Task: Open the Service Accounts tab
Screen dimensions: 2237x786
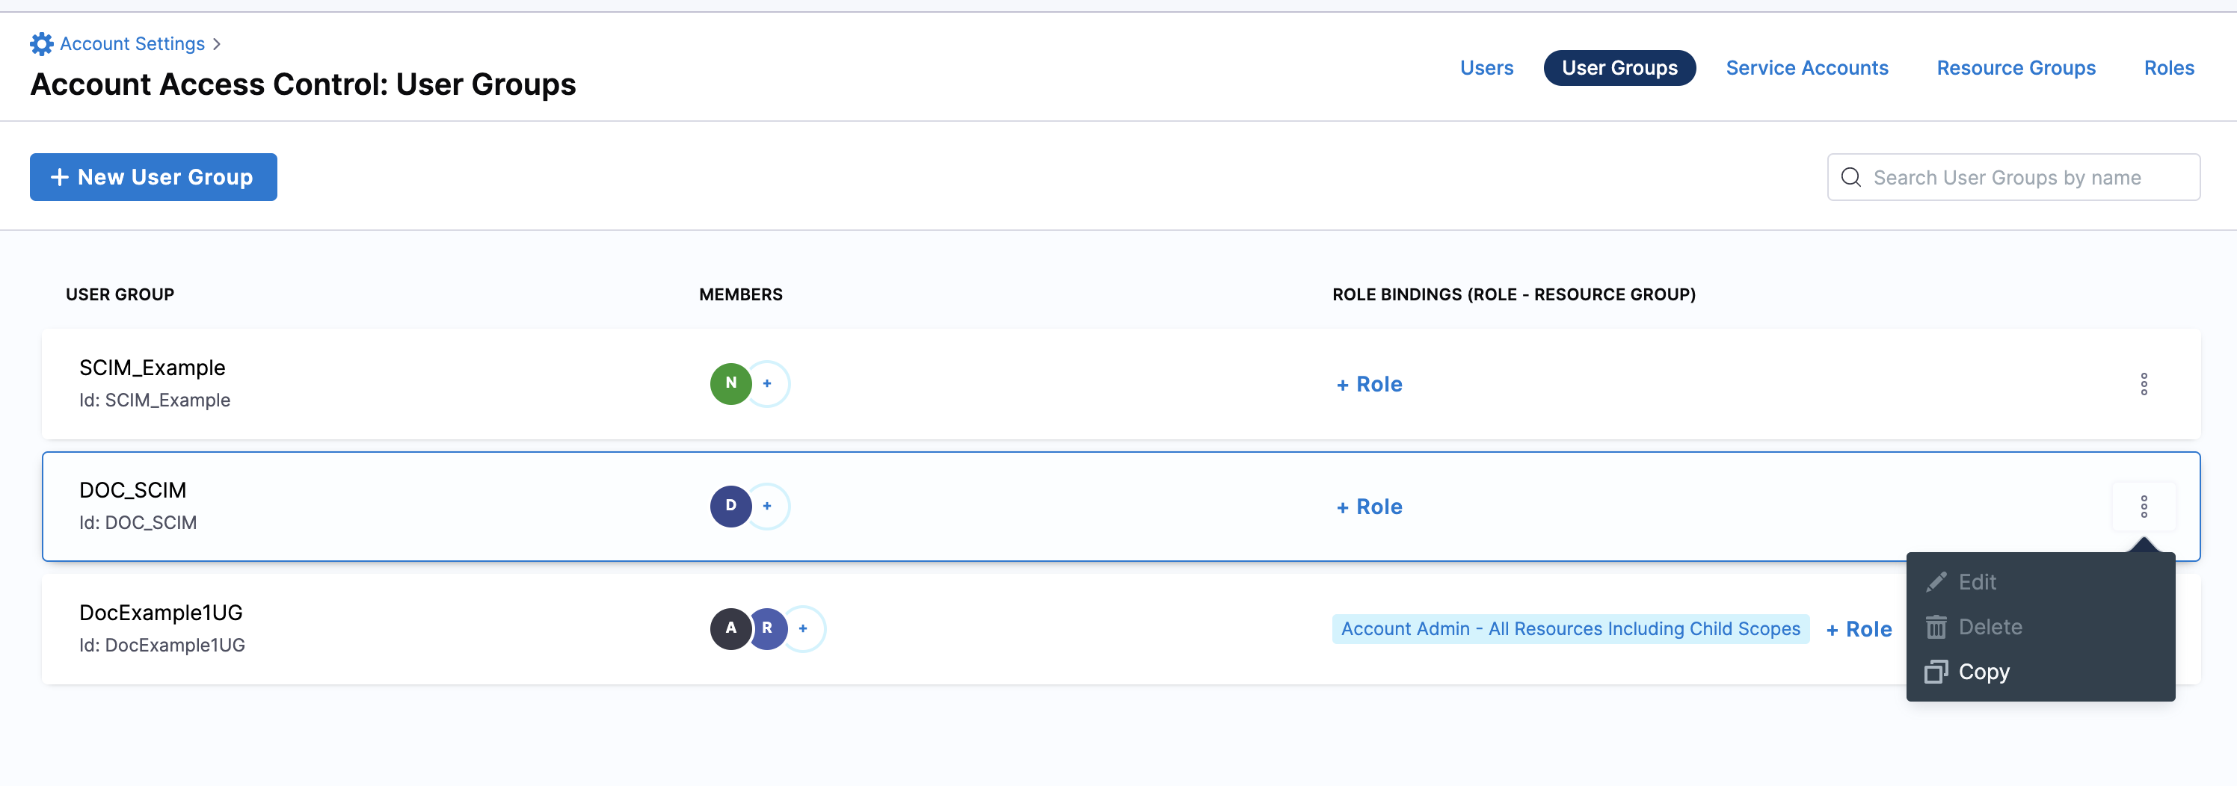Action: (1806, 68)
